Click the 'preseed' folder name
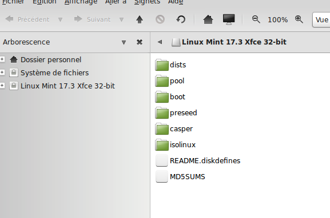The image size is (330, 218). pyautogui.click(x=184, y=113)
